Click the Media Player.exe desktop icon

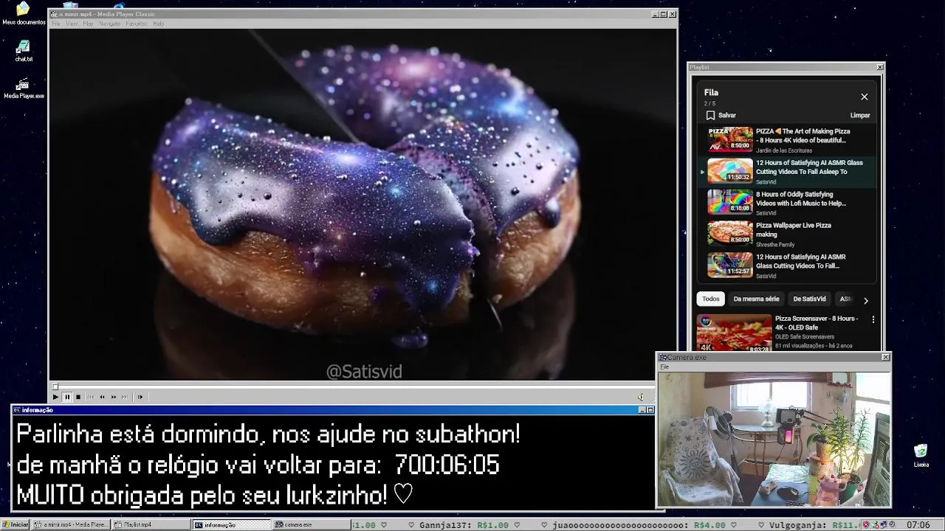[x=24, y=88]
